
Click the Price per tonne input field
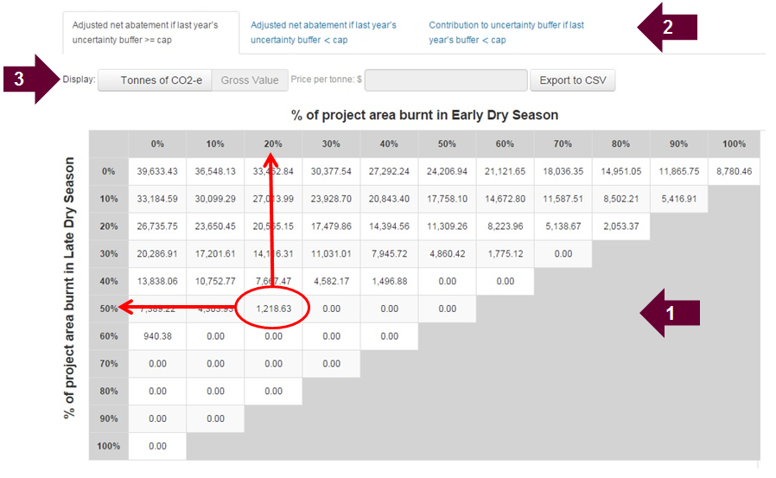coord(446,80)
